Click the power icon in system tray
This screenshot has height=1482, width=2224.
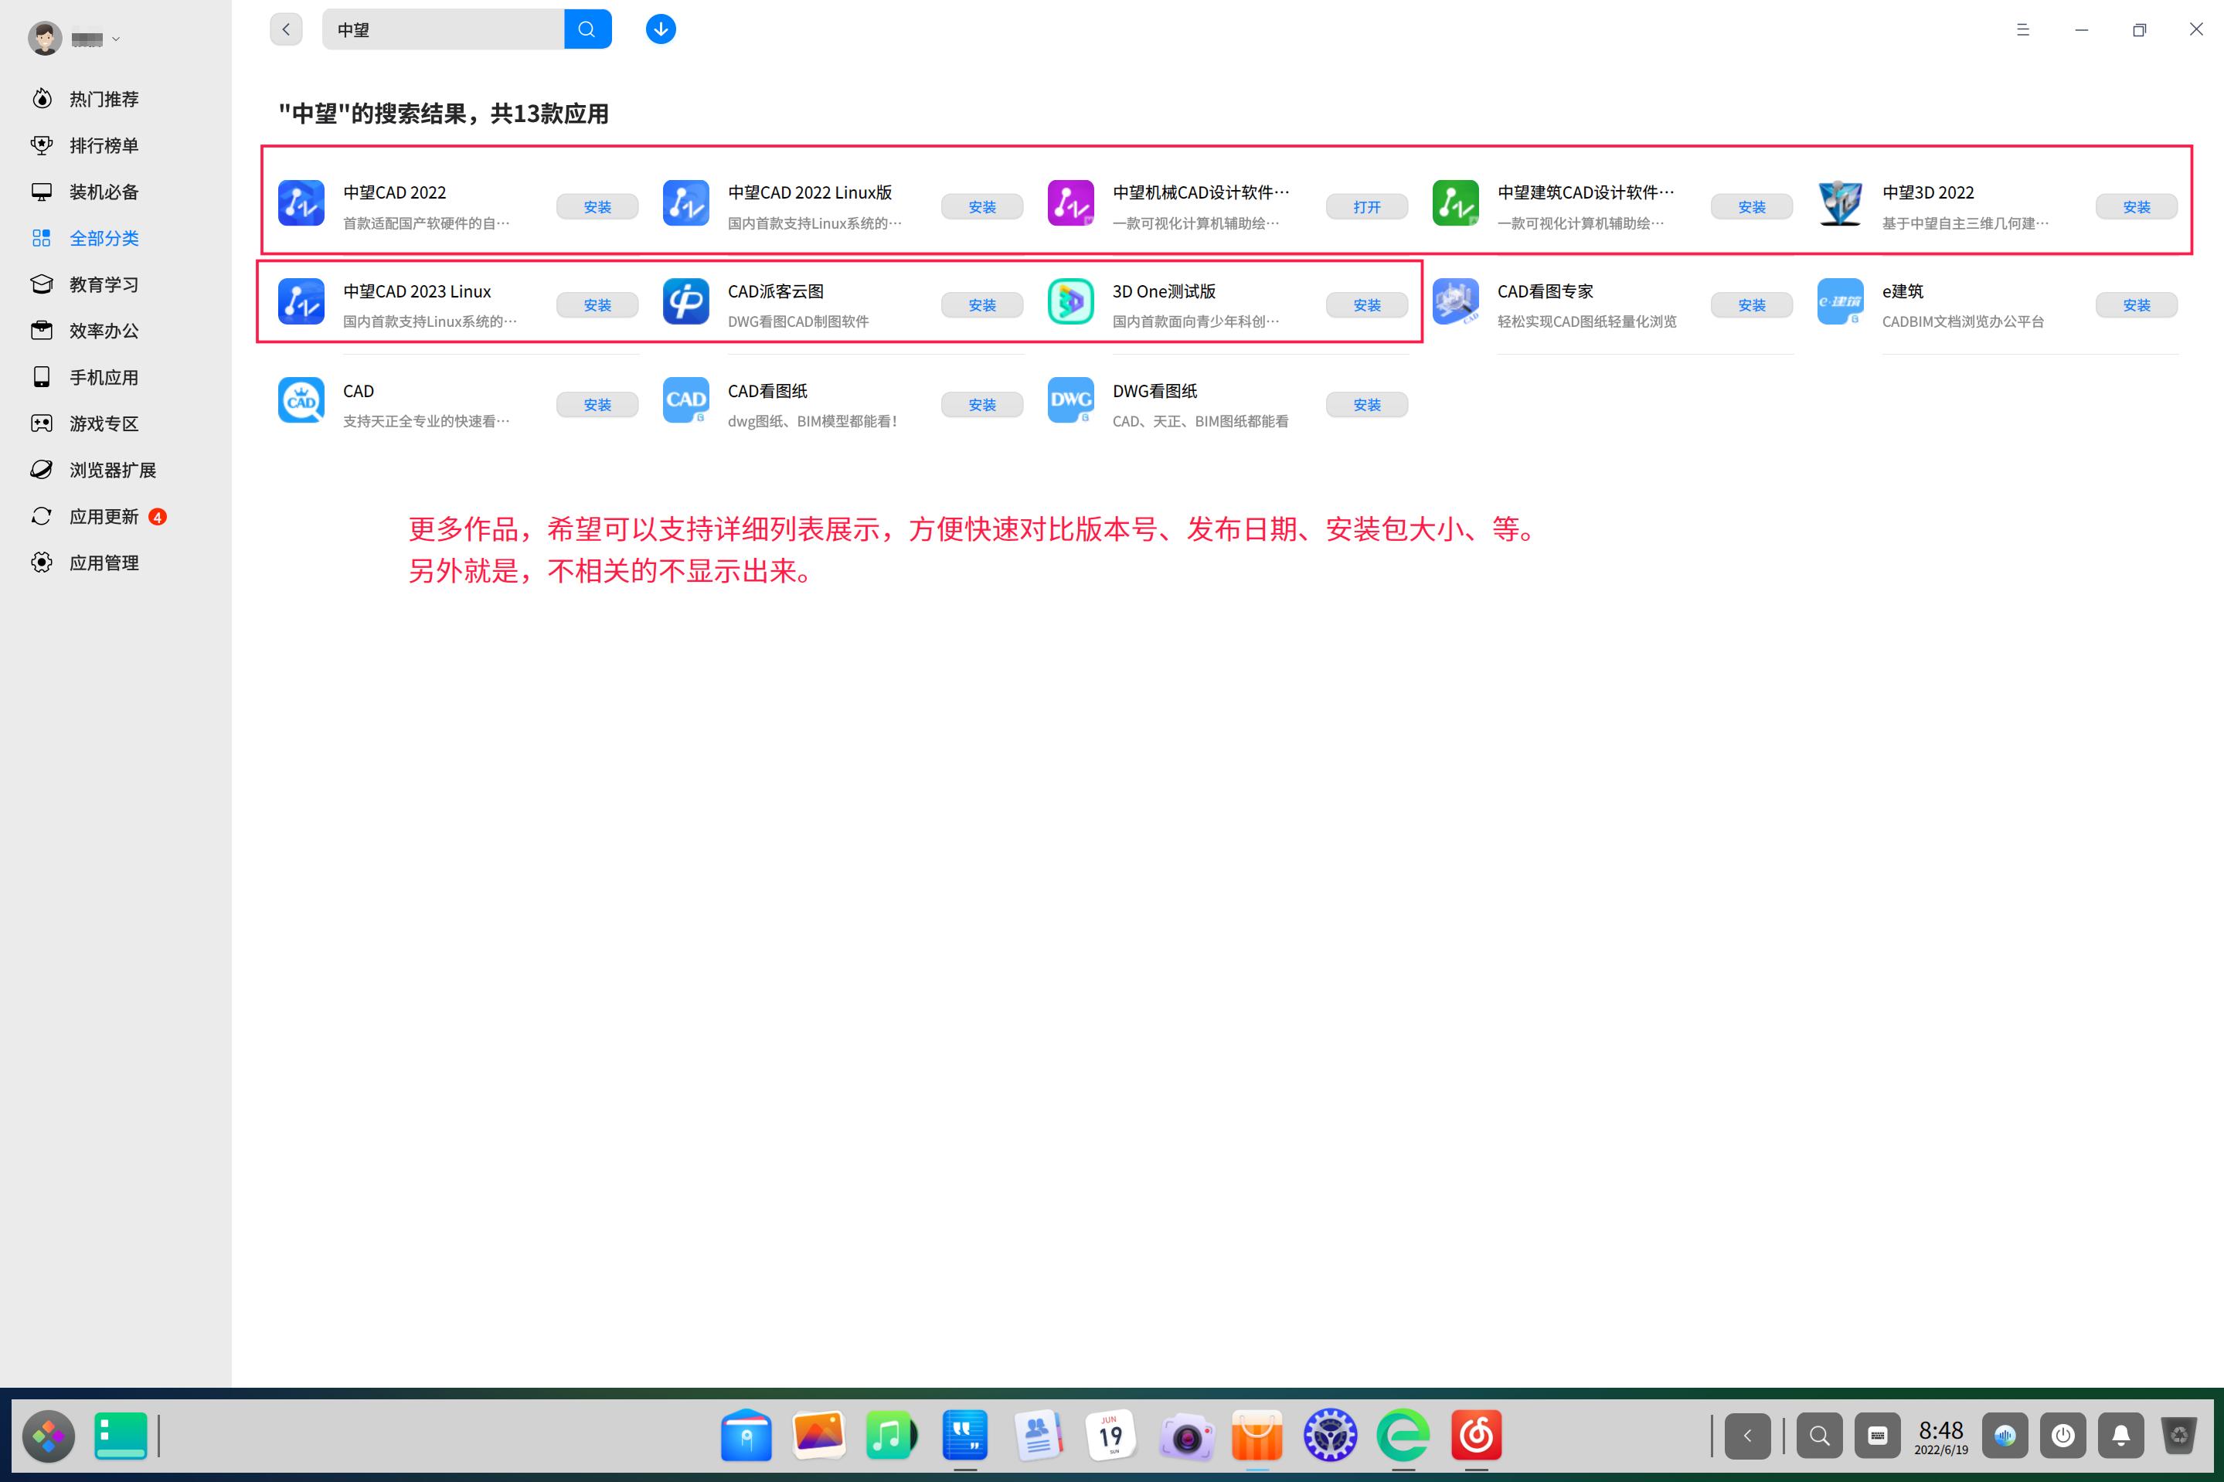(2062, 1436)
